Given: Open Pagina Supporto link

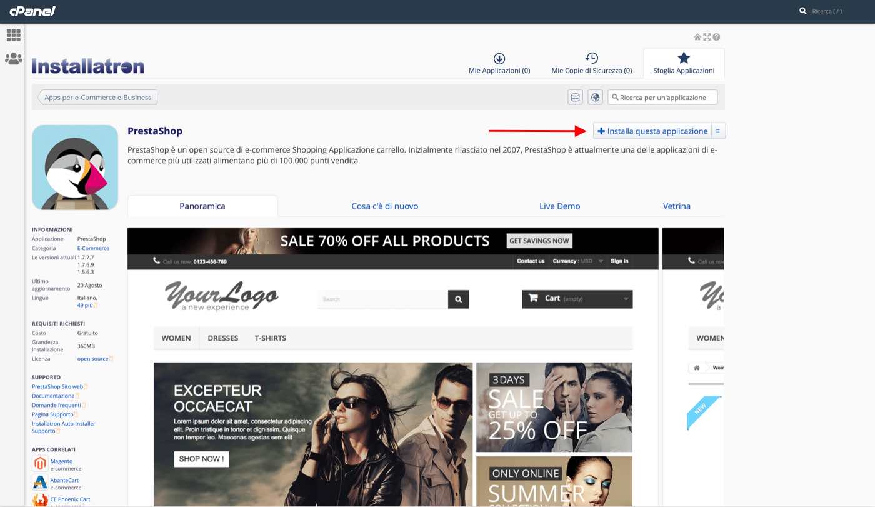Looking at the screenshot, I should 52,414.
